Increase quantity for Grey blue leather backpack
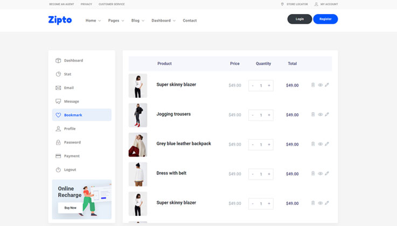The height and width of the screenshot is (226, 397). point(269,145)
